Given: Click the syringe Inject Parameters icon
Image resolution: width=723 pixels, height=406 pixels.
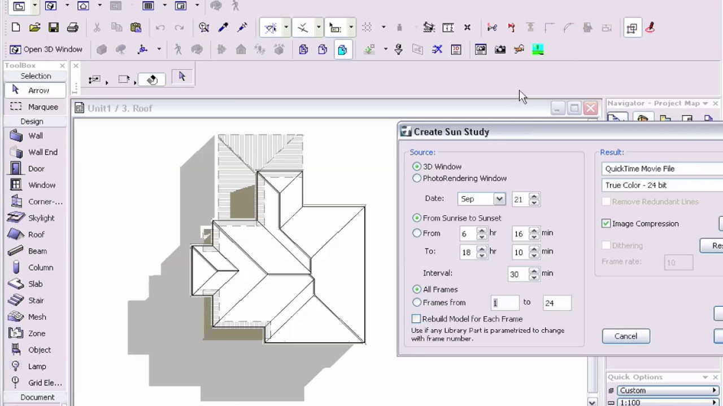Looking at the screenshot, I should (242, 27).
